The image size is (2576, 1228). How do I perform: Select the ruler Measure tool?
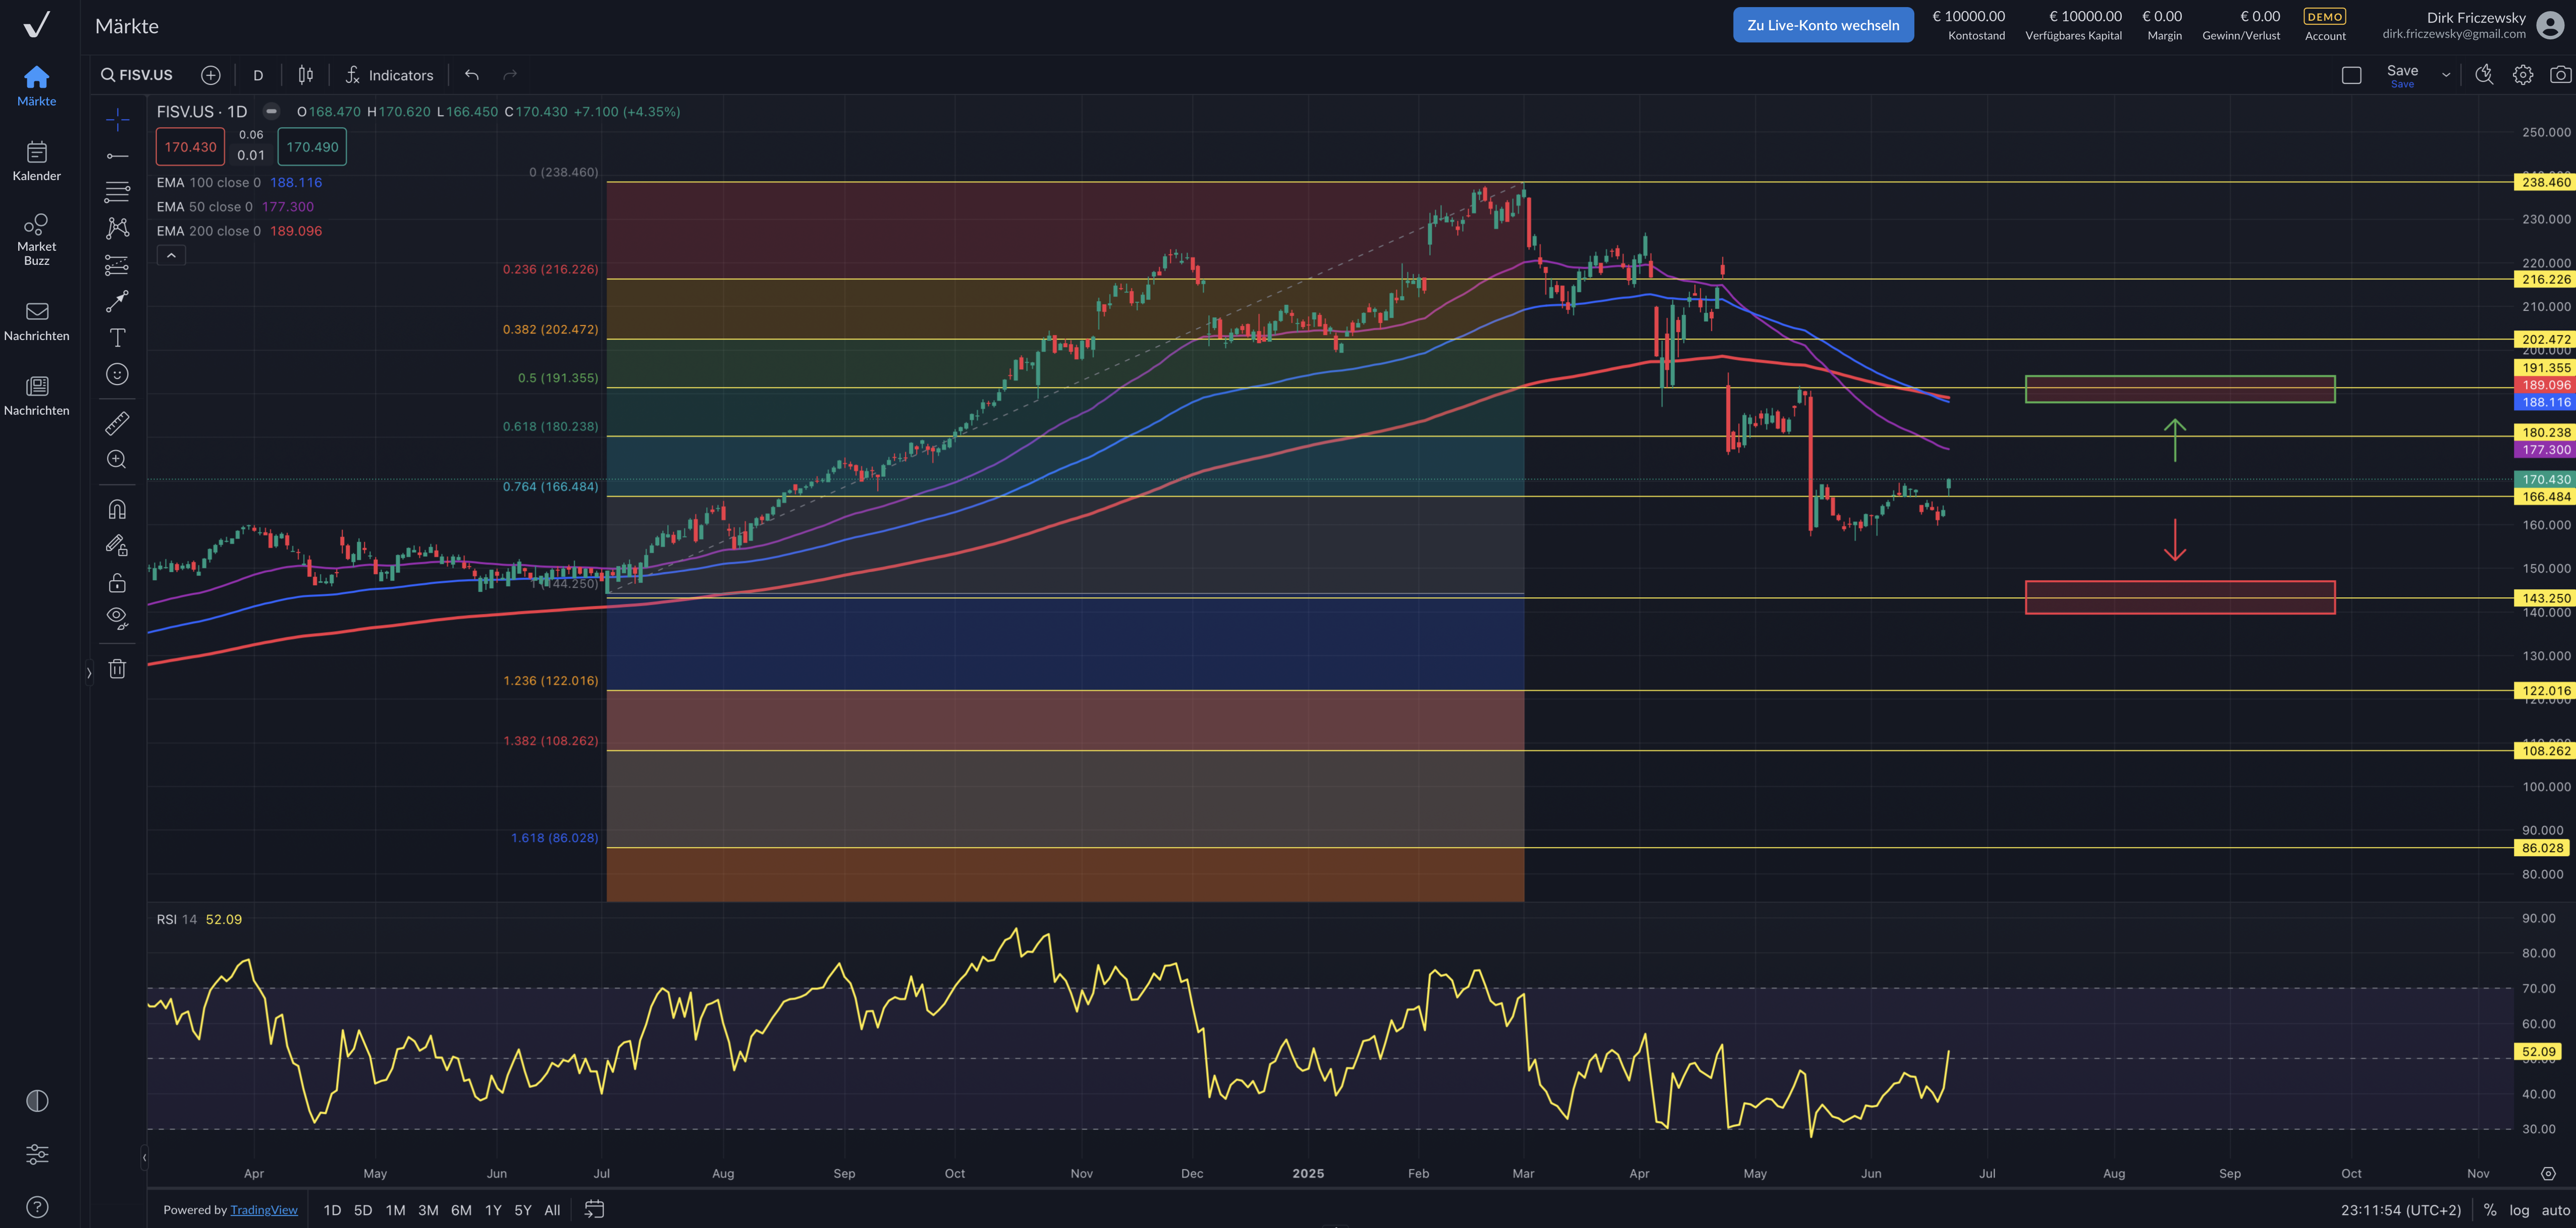[117, 424]
